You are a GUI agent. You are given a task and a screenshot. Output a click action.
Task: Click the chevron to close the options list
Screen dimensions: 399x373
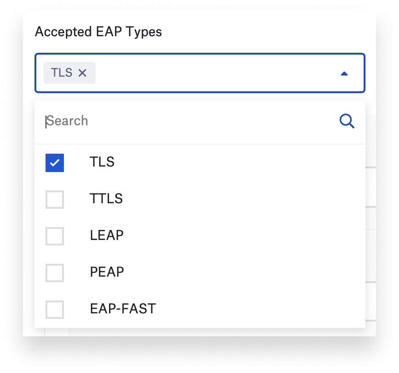(x=344, y=72)
